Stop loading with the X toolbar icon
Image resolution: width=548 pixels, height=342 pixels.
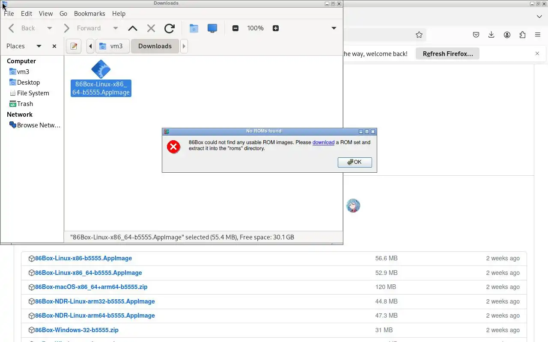coord(151,28)
